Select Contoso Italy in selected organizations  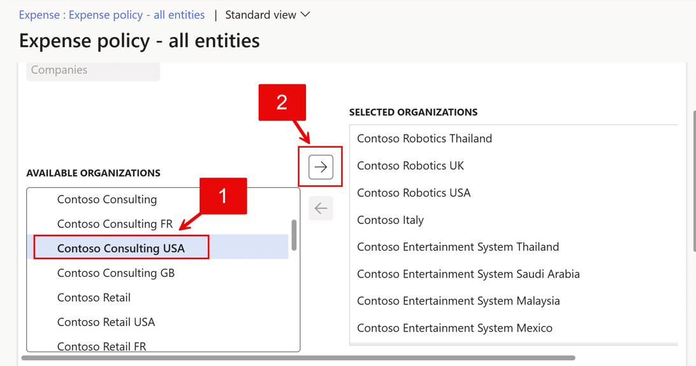(x=390, y=220)
